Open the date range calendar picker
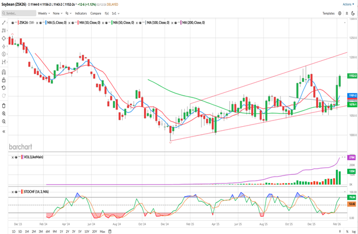The image size is (358, 234). click(x=110, y=232)
